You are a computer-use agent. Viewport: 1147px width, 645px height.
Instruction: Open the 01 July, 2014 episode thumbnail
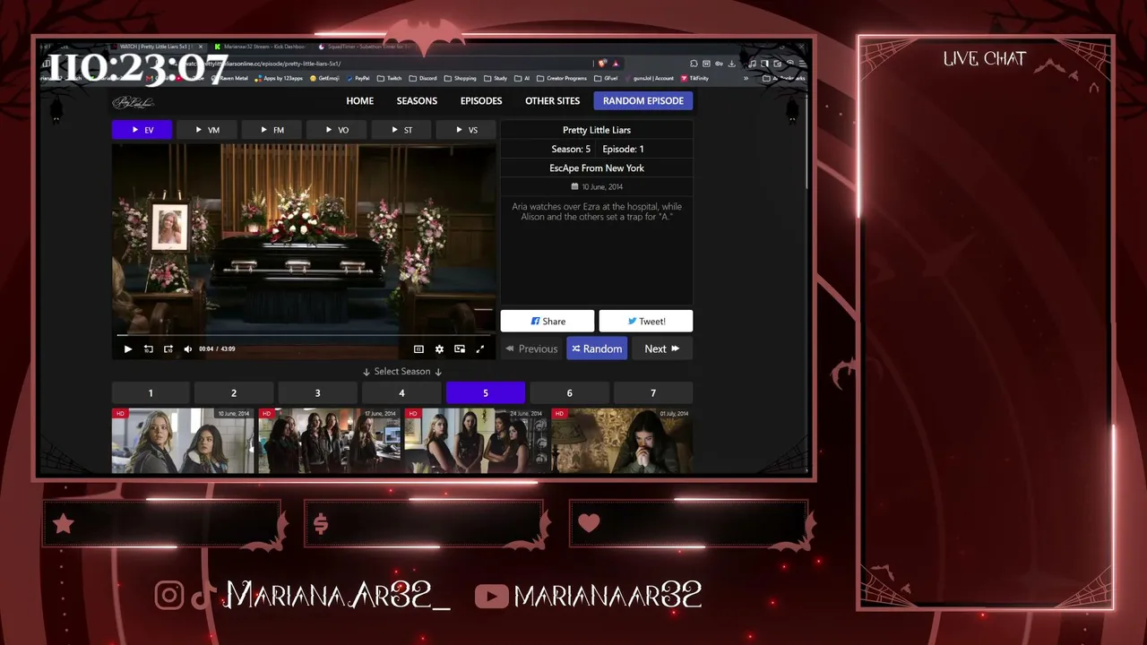622,441
